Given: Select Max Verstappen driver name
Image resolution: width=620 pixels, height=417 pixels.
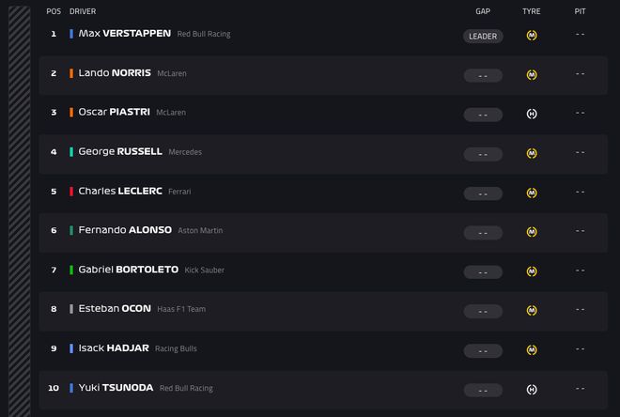Looking at the screenshot, I should [124, 34].
